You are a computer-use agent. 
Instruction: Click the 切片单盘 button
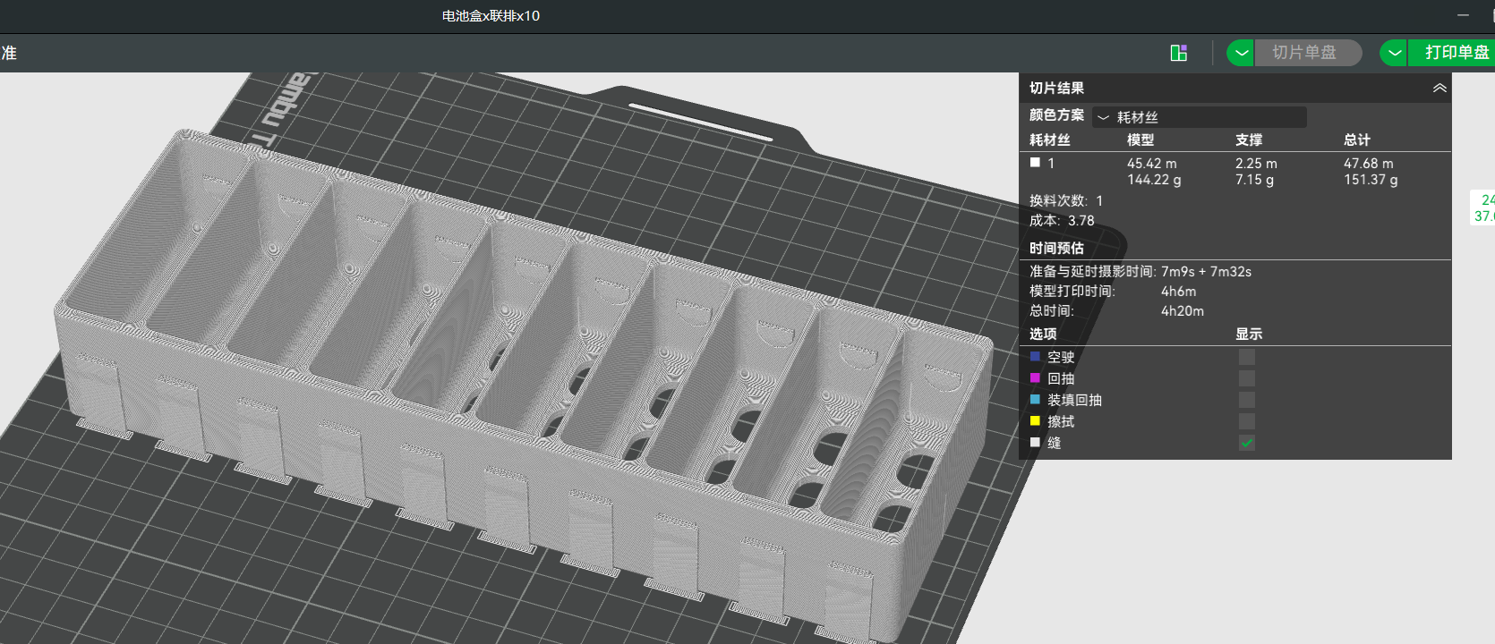(x=1307, y=53)
